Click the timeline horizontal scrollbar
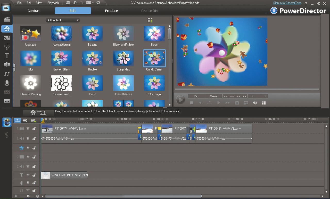The width and height of the screenshot is (330, 199). tap(123, 196)
